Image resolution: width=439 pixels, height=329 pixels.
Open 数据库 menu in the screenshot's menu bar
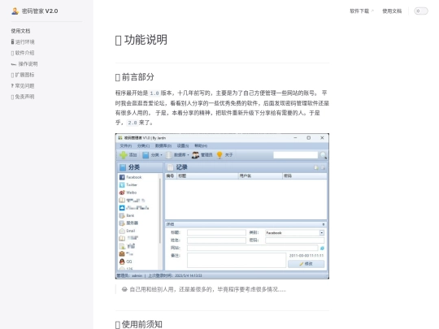point(163,145)
